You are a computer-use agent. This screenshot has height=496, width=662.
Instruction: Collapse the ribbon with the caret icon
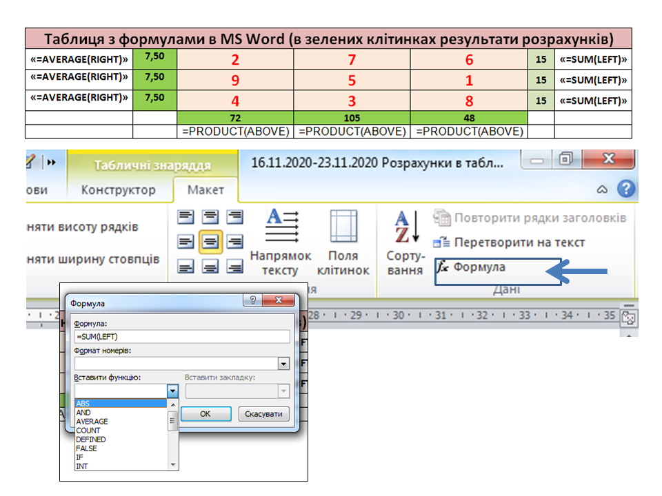click(602, 189)
